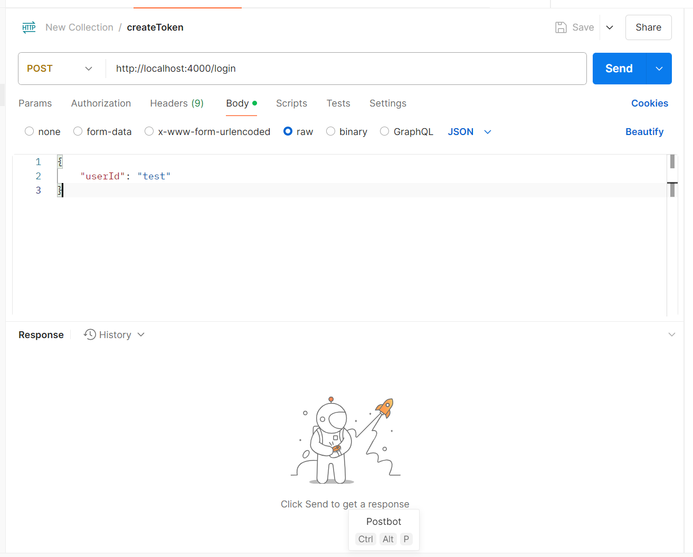
Task: Click the Share button
Action: (x=648, y=27)
